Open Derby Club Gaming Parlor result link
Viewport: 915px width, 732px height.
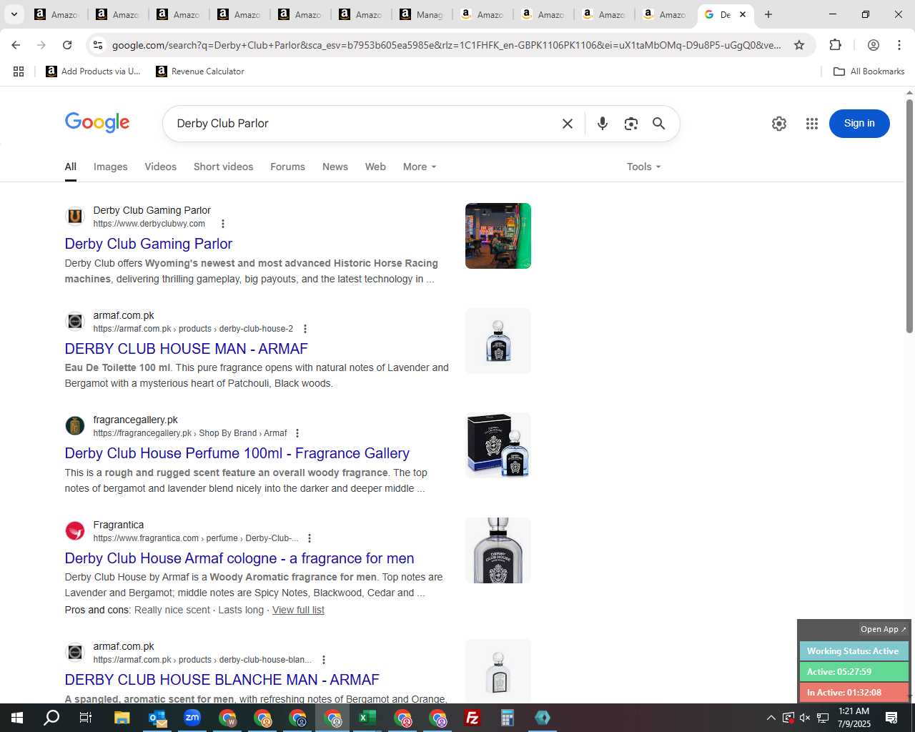pos(149,244)
